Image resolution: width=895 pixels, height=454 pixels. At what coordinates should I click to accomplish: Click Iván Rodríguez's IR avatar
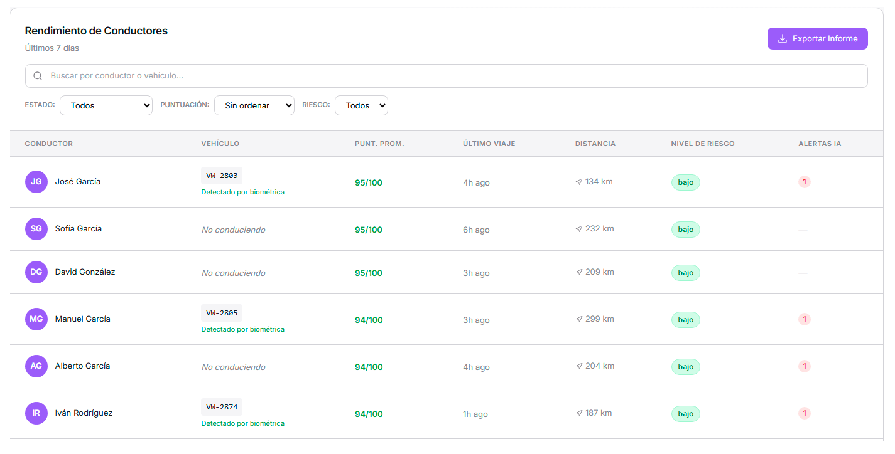coord(36,413)
